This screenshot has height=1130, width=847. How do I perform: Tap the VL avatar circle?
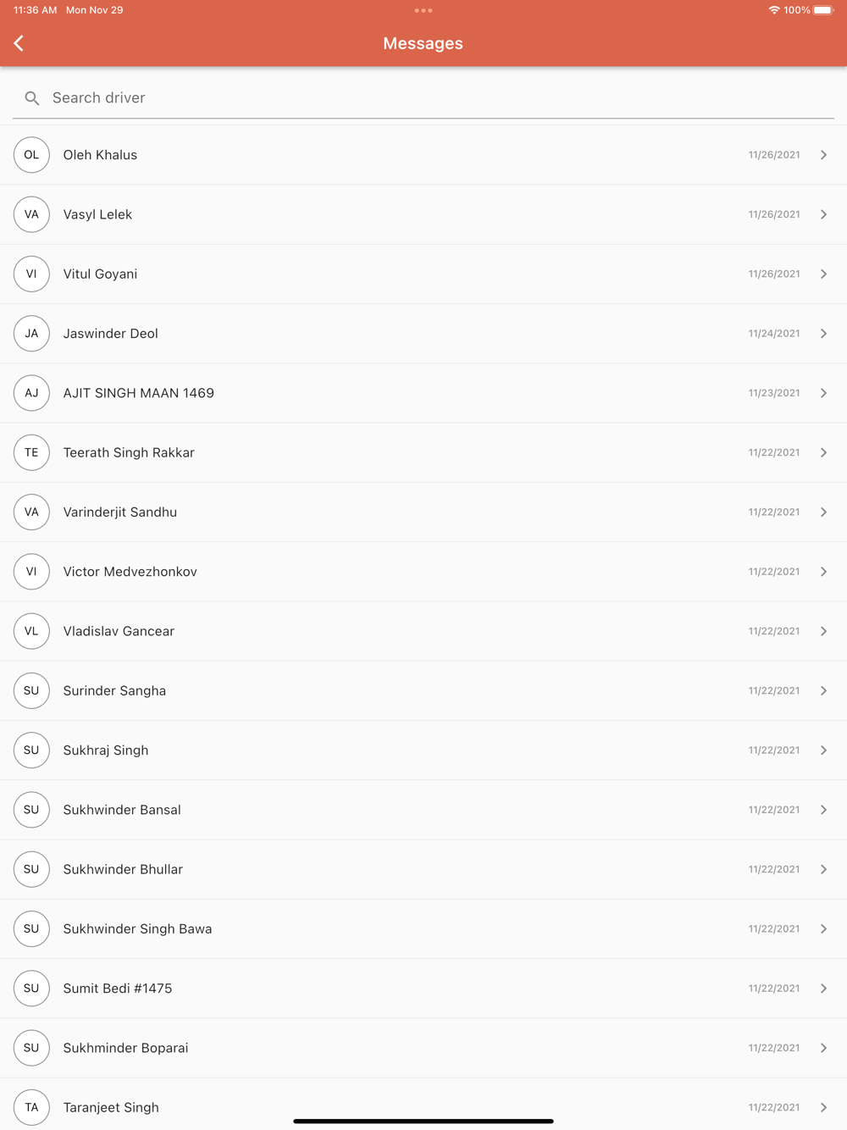pos(31,631)
